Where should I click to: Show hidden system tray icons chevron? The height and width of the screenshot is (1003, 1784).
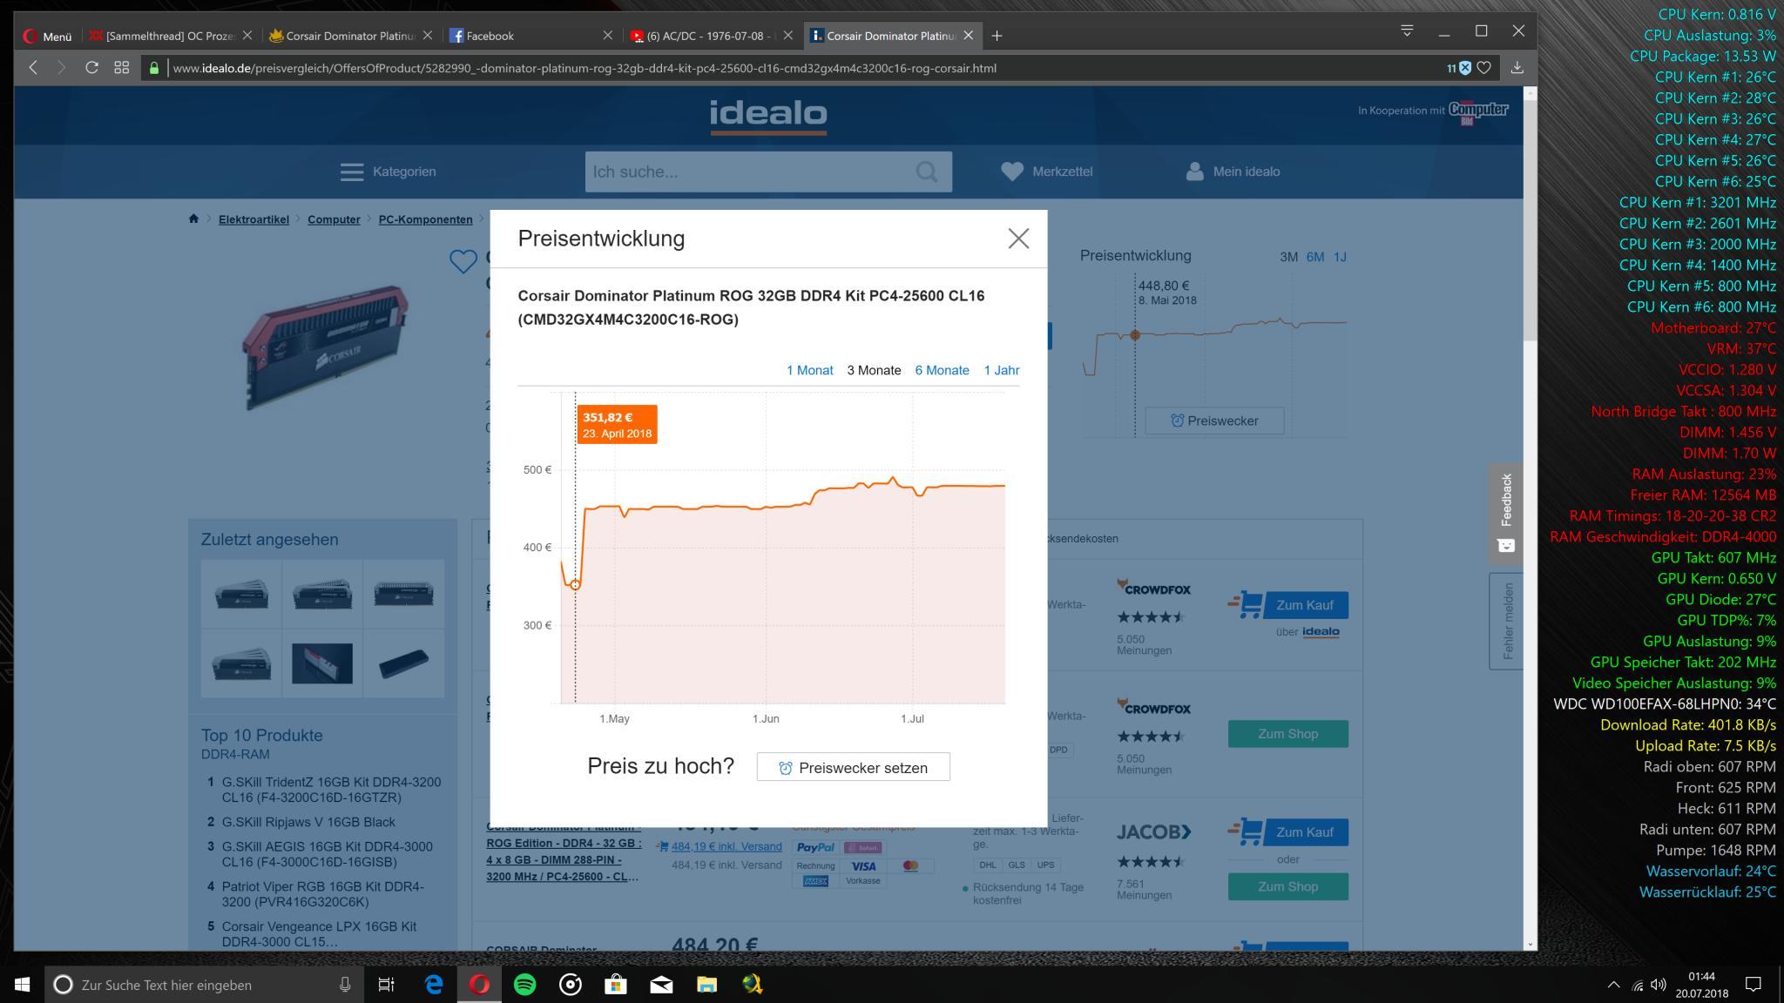1612,985
